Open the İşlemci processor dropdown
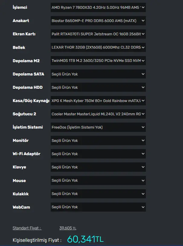 (98, 7)
